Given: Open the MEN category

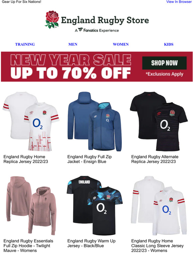Looking at the screenshot, I should [x=73, y=44].
